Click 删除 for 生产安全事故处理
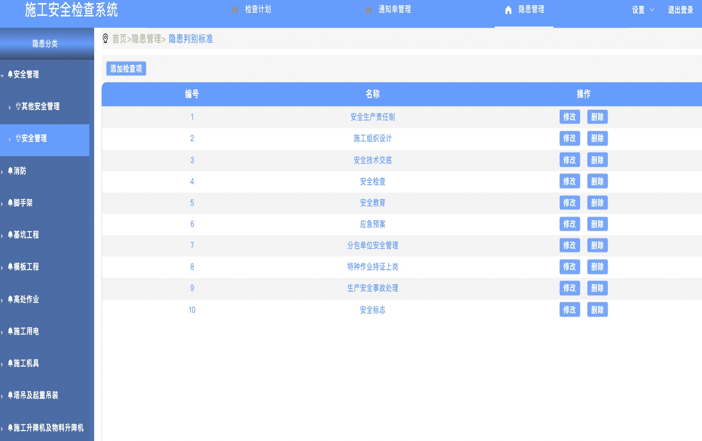Screen dimensions: 702x441 click(597, 288)
